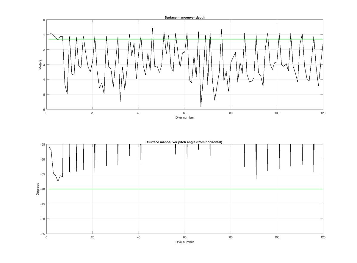Click the '5' tick on the Meters axis
357x263 pixels.
click(44, 95)
